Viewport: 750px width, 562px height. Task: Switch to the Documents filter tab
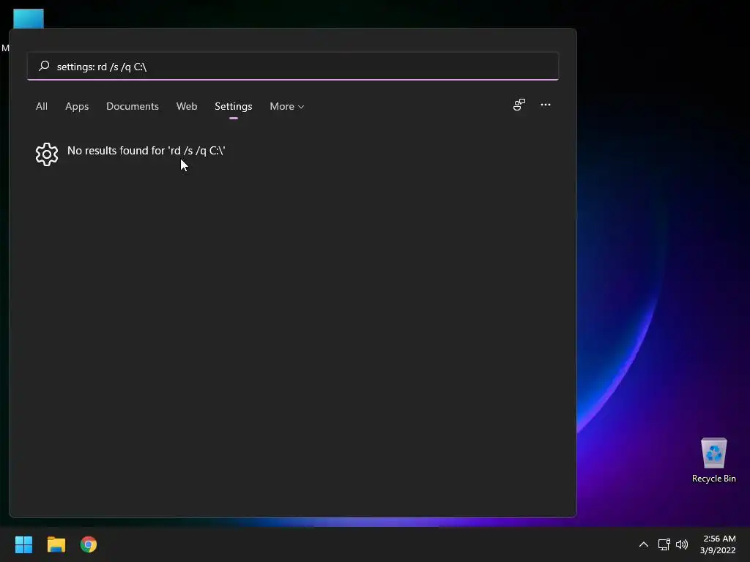tap(133, 107)
